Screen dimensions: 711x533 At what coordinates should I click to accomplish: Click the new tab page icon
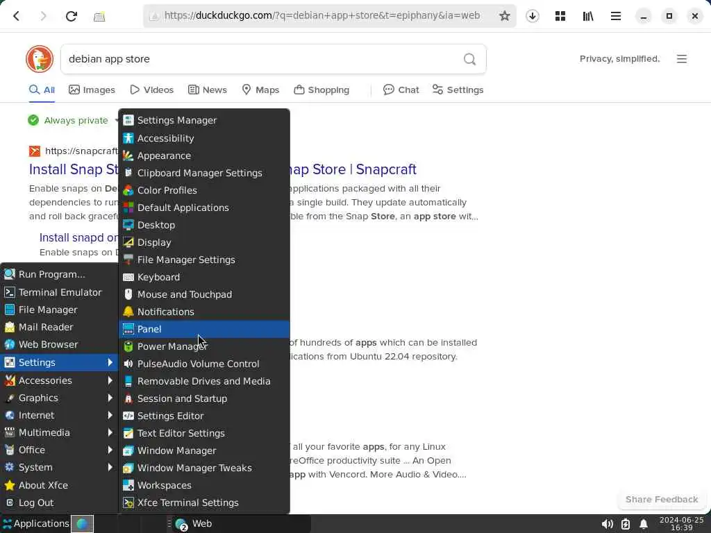click(x=99, y=17)
